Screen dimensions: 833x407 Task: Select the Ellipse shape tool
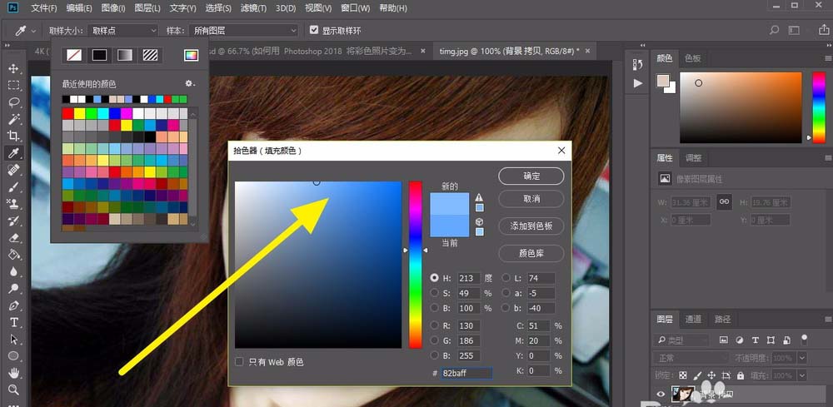click(14, 356)
